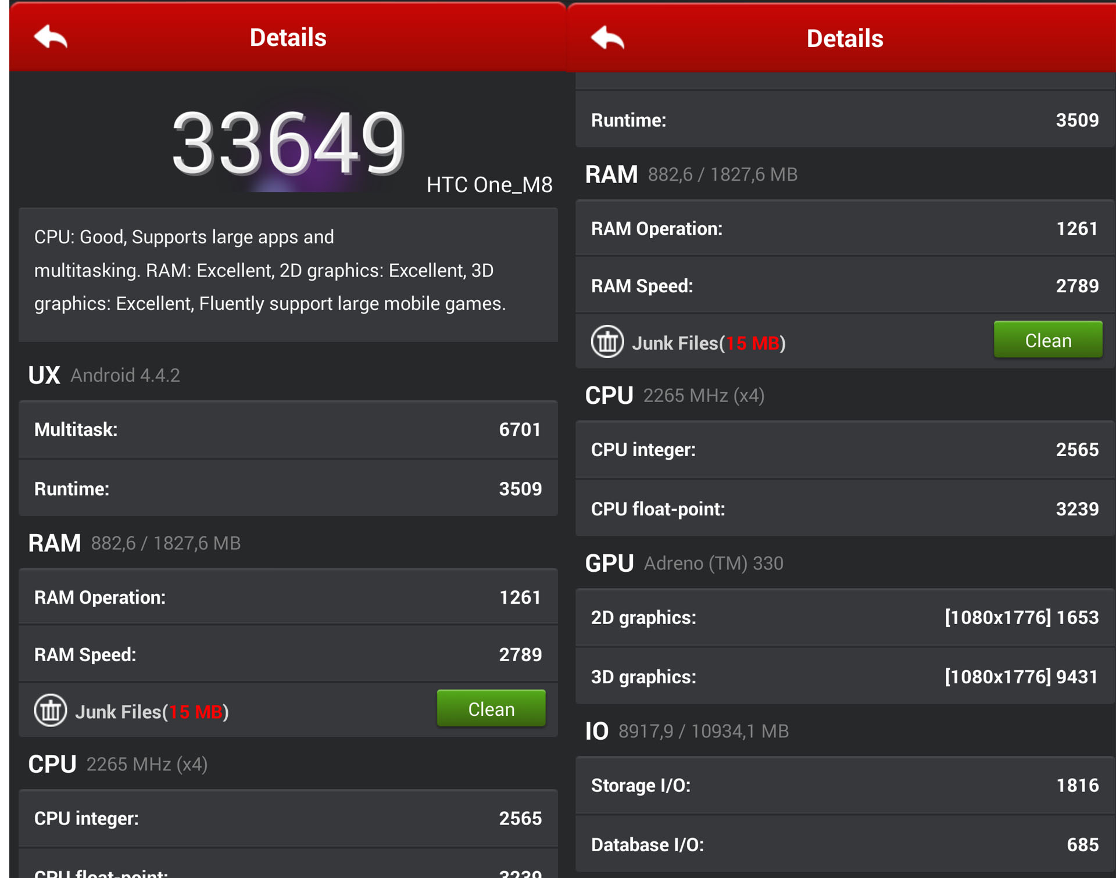This screenshot has height=878, width=1116.
Task: Select the left RAM 882,6 / 1827,6 MB header
Action: tap(134, 543)
